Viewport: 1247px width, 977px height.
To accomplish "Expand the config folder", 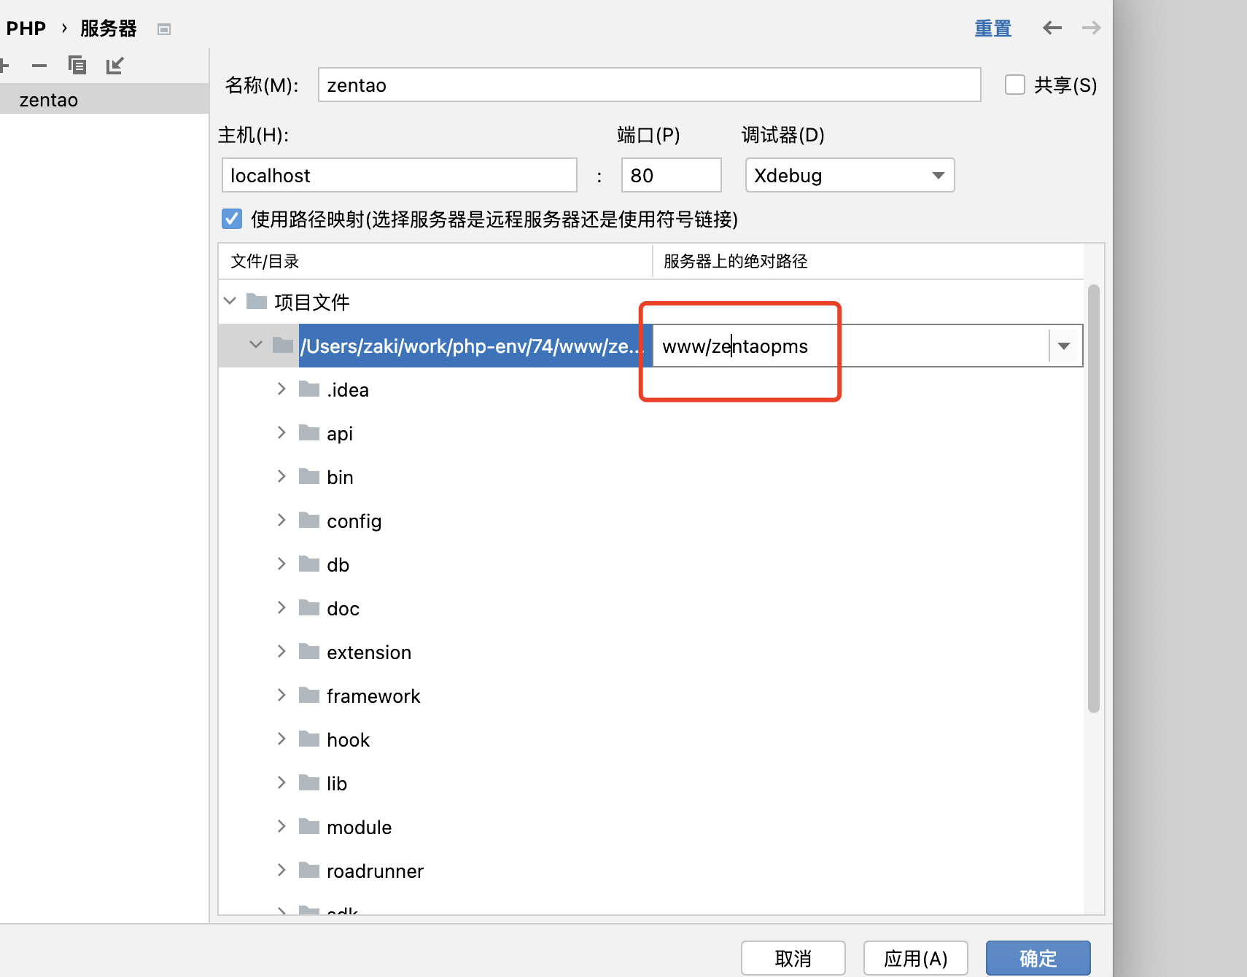I will coord(281,520).
